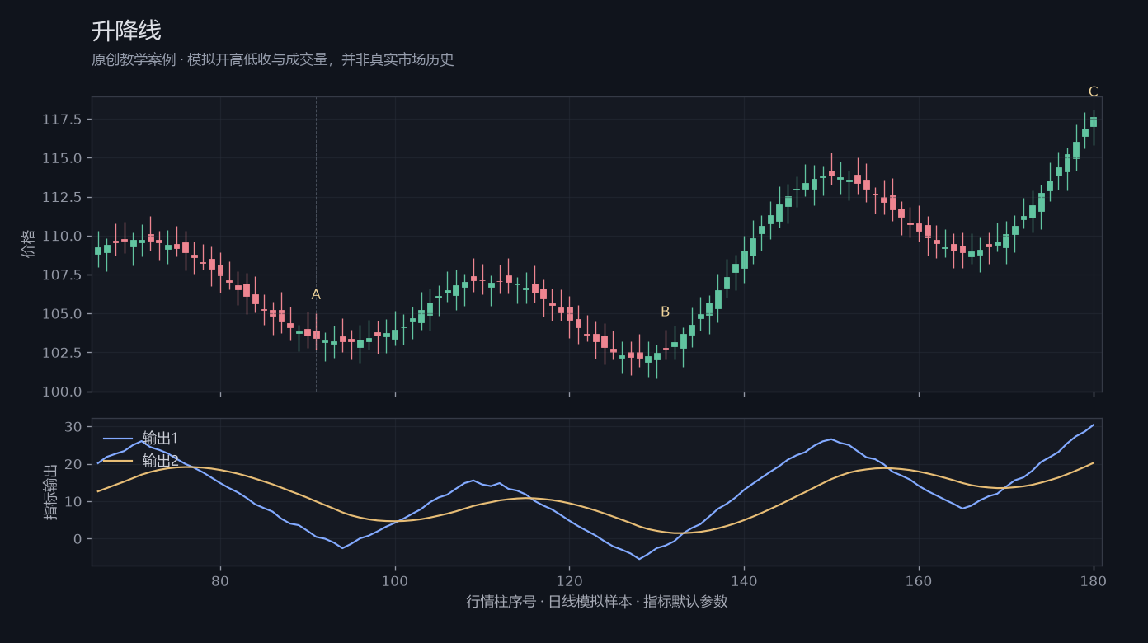Click the chart title 升降线

(x=126, y=31)
